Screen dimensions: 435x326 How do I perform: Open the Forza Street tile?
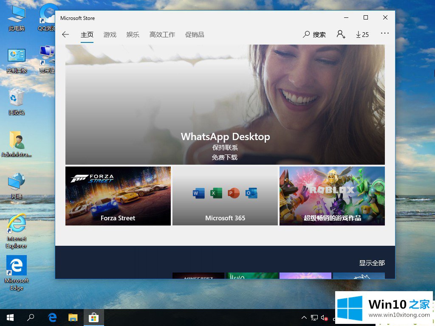click(x=118, y=196)
